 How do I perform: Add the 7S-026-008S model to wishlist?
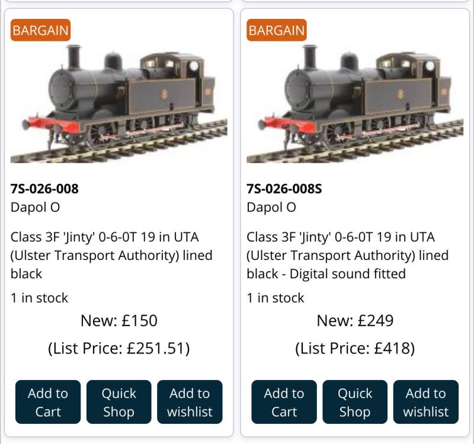[x=425, y=402]
